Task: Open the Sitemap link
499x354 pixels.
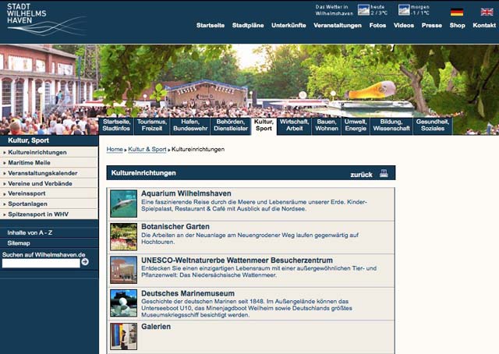Action: tap(19, 243)
